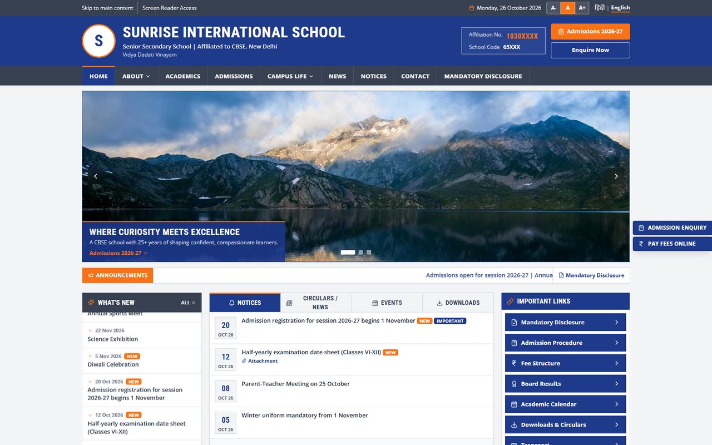Select English as the site language
Viewport: 712px width, 445px height.
[x=620, y=8]
